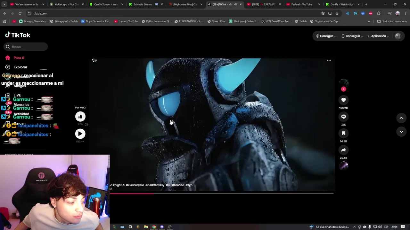Switch to the 1chinchi Stream tab
410x230 pixels.
145,4
